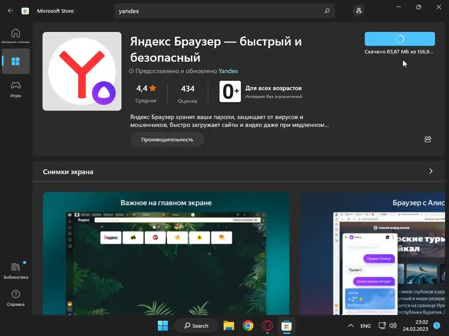Click the 4,4 average rating
This screenshot has height=336, width=449.
coord(146,88)
